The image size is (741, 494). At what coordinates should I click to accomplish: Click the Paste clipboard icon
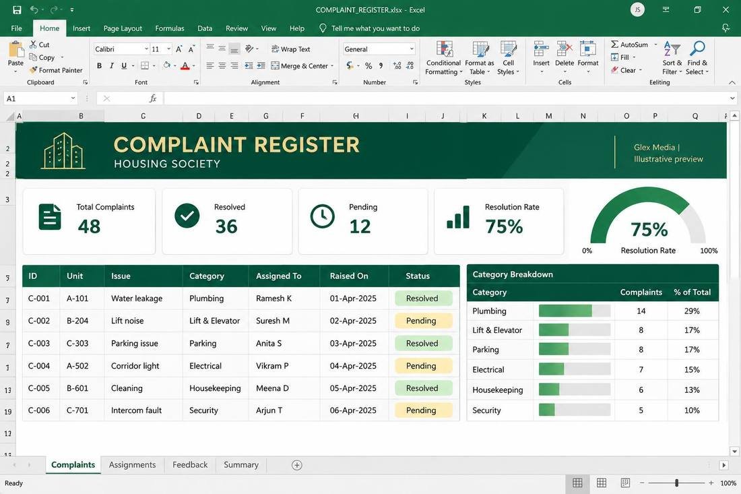[15, 49]
